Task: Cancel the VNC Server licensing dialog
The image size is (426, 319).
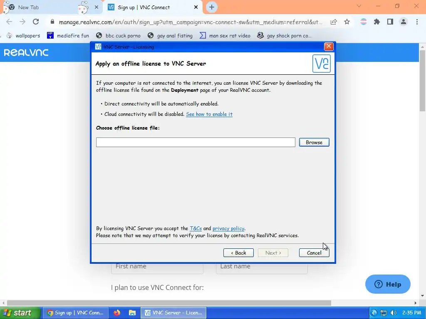Action: click(314, 253)
